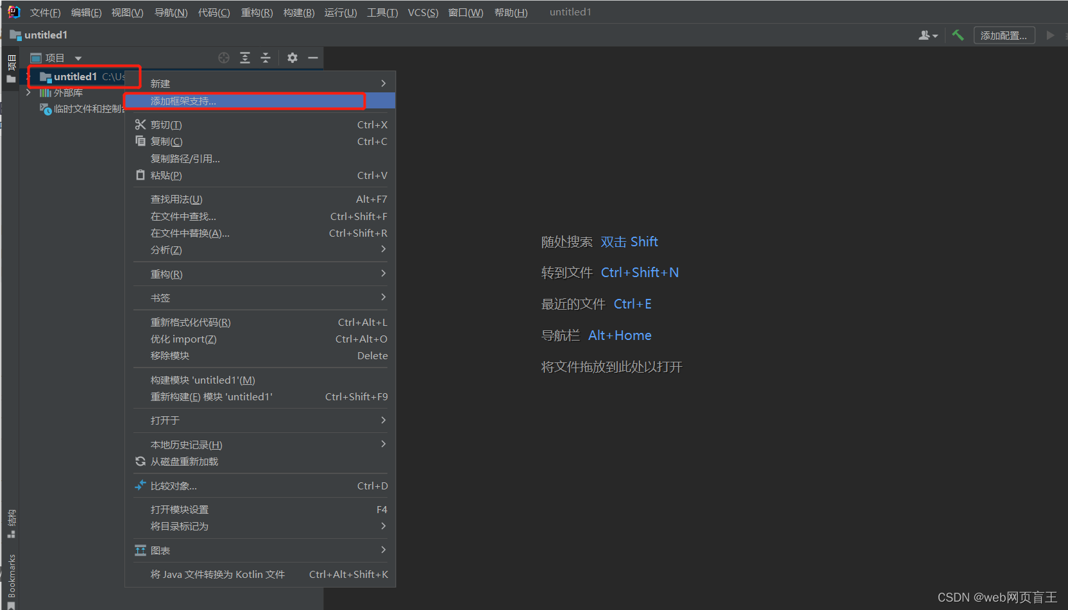Click the Alt+Home navigation bar hint

tap(620, 335)
